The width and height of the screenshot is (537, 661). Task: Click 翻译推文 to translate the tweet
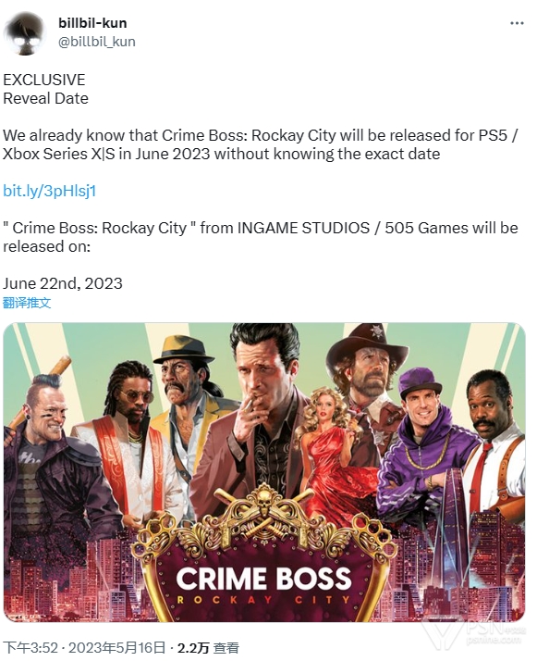pyautogui.click(x=27, y=303)
